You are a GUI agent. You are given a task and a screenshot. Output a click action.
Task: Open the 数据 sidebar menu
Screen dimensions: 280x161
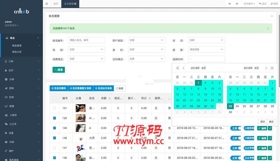point(21,106)
